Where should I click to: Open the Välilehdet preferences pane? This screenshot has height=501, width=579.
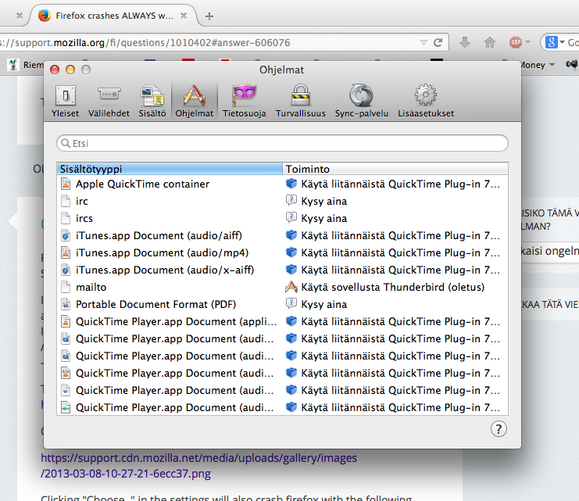point(109,101)
